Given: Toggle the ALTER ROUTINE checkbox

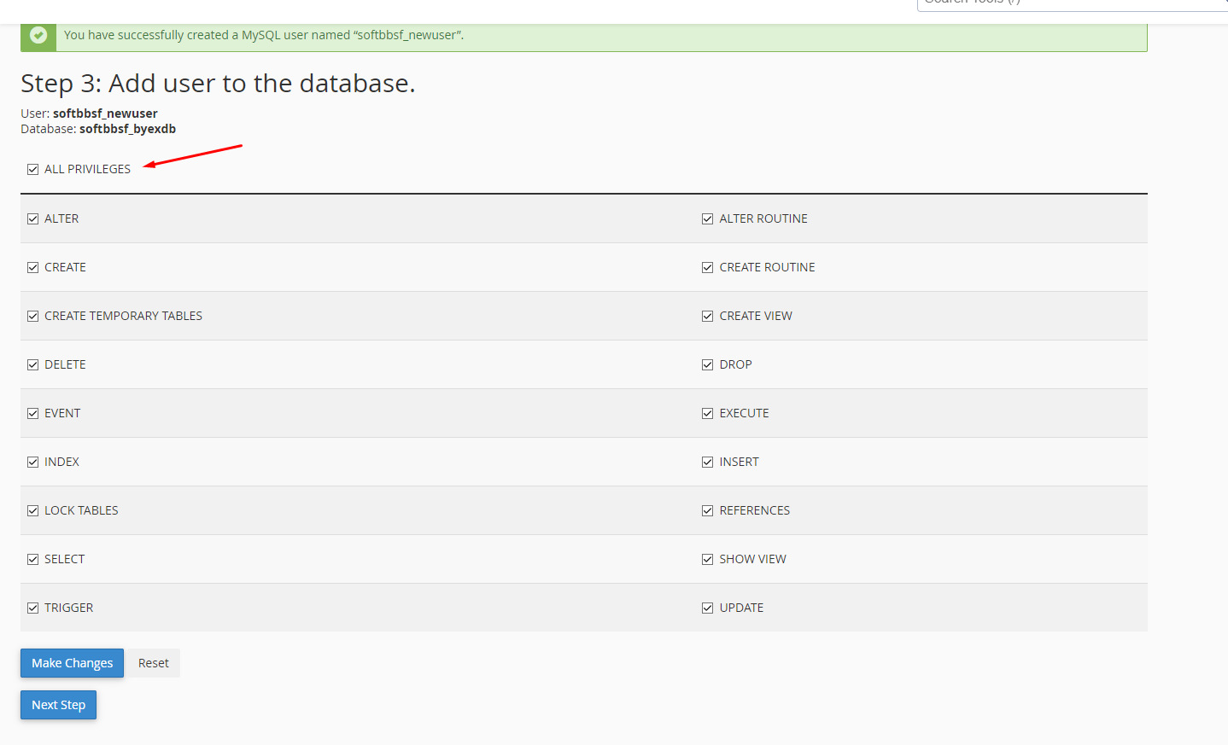Looking at the screenshot, I should pyautogui.click(x=707, y=218).
